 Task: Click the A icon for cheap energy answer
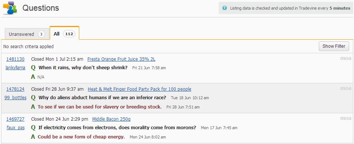pyautogui.click(x=33, y=137)
